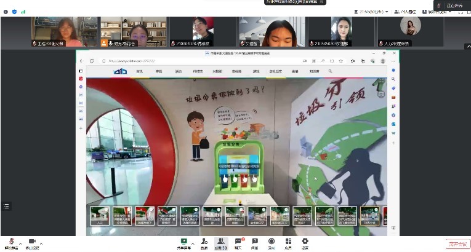
Task: Click the search magnifier in site navigation
Action: [330, 71]
